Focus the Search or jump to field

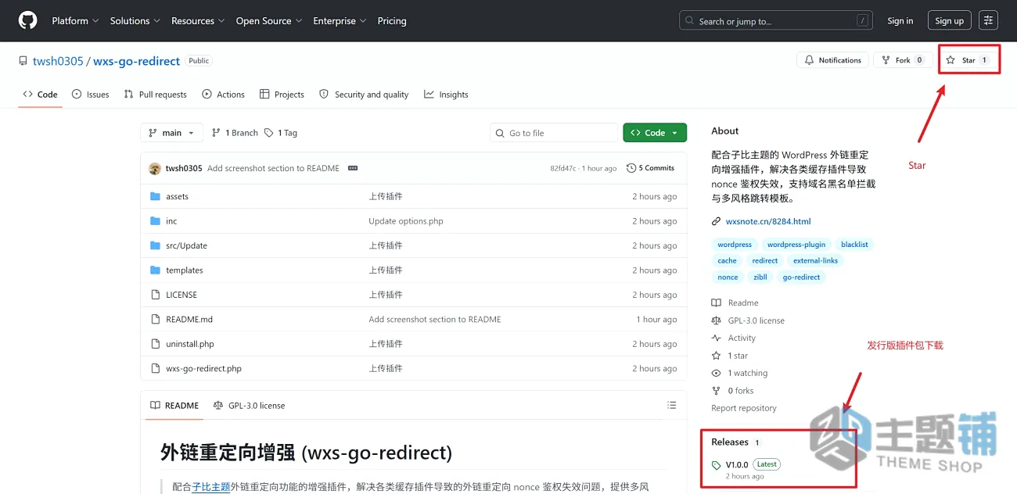point(776,21)
